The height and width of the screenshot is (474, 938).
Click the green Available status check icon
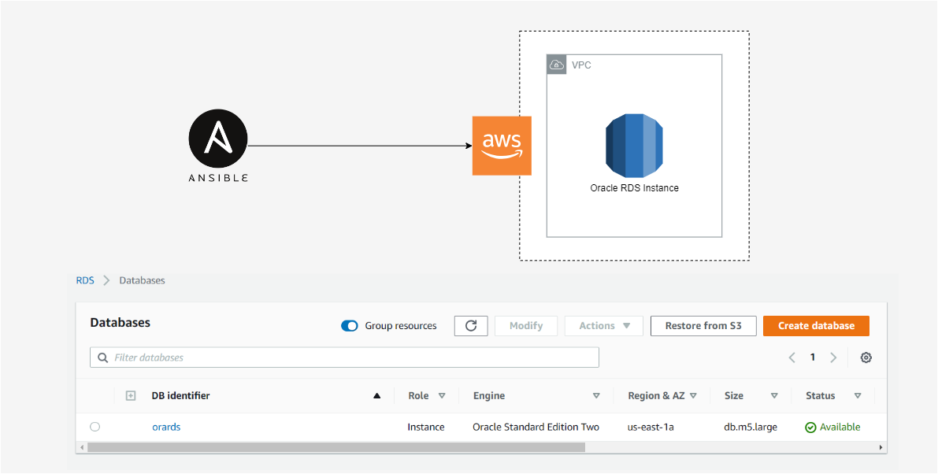[x=810, y=428]
